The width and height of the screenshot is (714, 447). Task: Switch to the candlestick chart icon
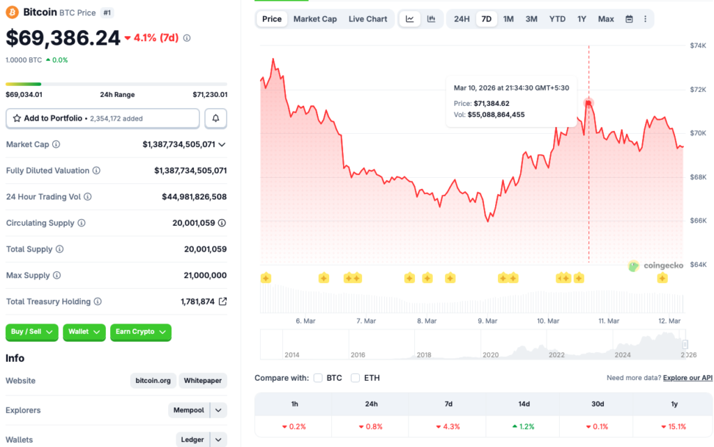point(431,19)
